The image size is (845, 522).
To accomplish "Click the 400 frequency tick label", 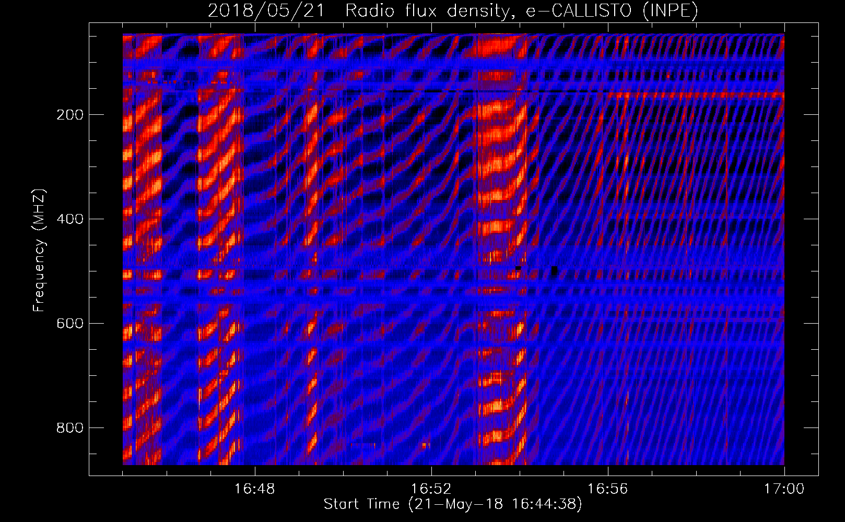I will (70, 219).
